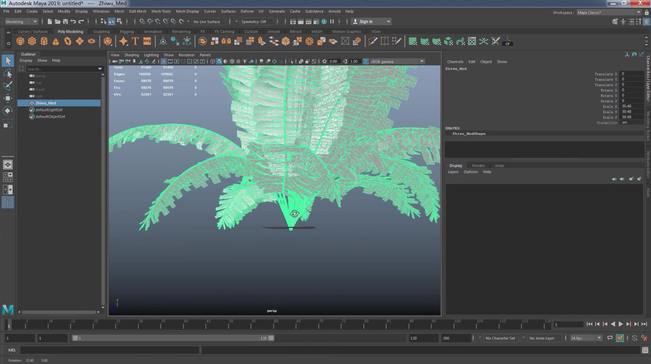Click the Multi-Cut tool shelf icon
The width and height of the screenshot is (651, 364).
[x=373, y=41]
